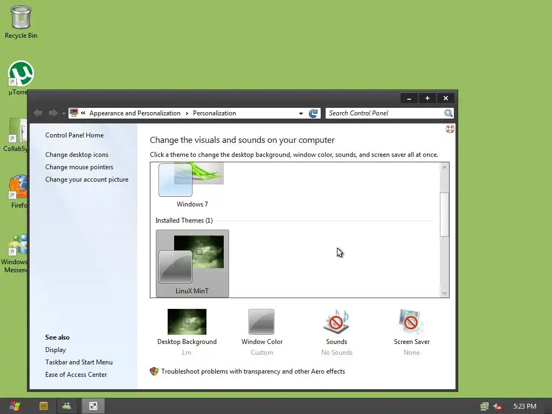552x414 pixels.
Task: Minimize the Personalization window
Action: pyautogui.click(x=409, y=98)
